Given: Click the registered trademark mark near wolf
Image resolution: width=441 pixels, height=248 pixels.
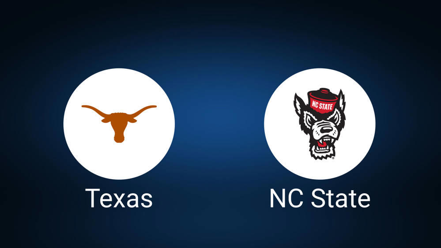Looking at the screenshot, I should point(334,158).
